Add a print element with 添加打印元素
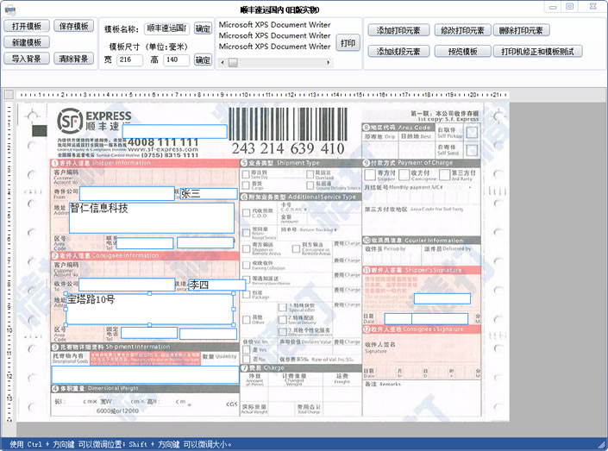This screenshot has width=608, height=451. 398,30
